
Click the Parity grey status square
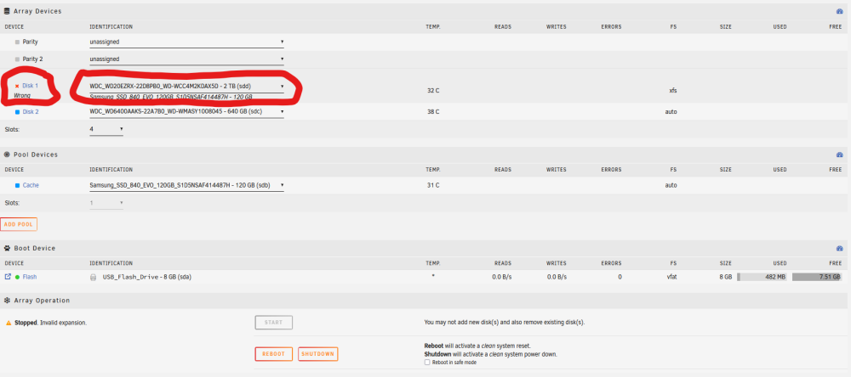(x=17, y=42)
